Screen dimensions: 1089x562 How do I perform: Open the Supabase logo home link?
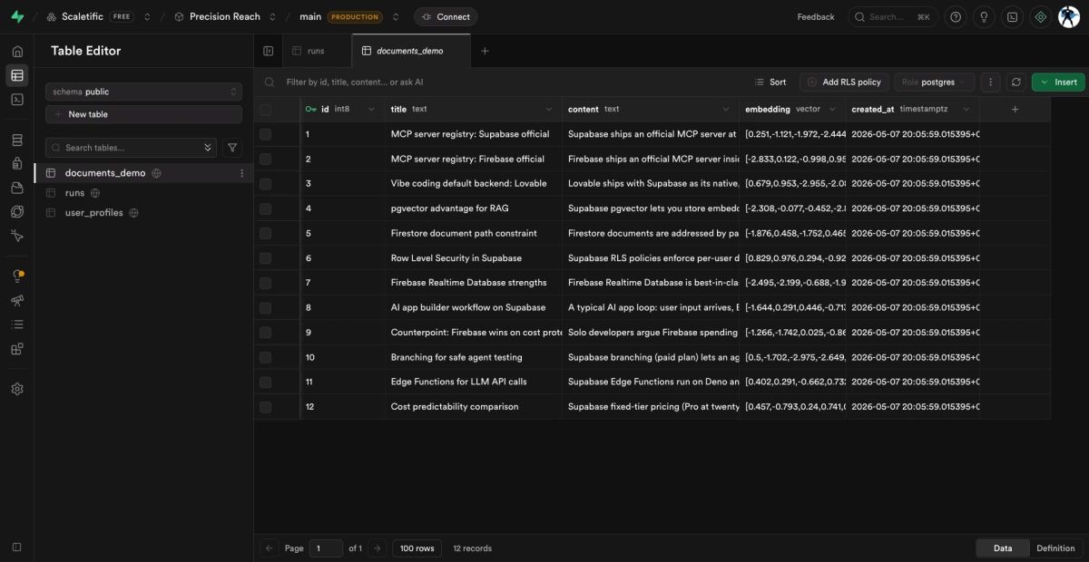tap(17, 16)
